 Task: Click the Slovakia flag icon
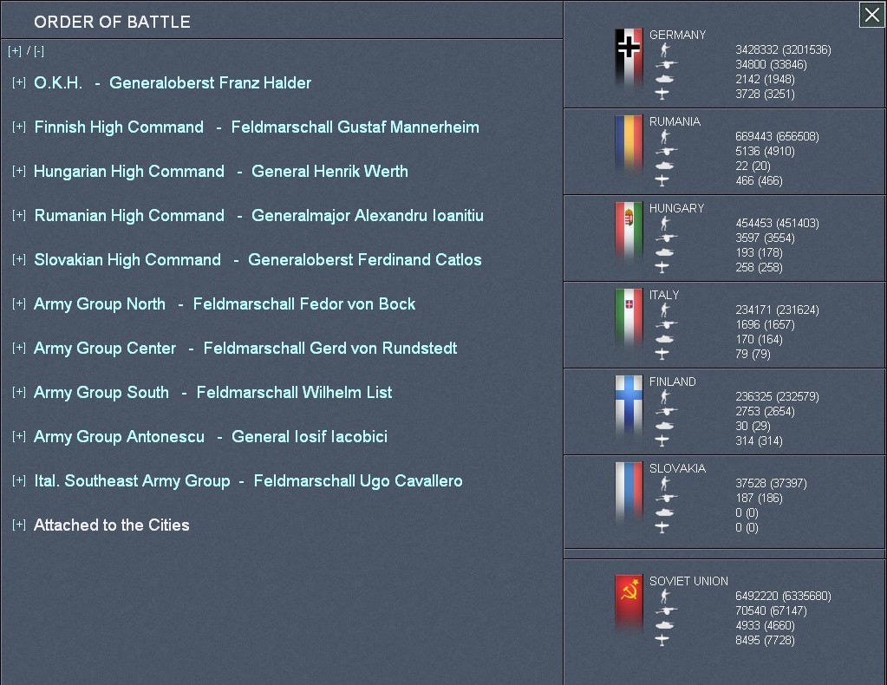click(629, 492)
